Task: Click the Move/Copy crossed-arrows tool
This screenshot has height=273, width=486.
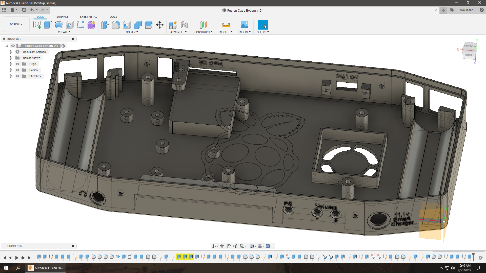Action: coord(160,25)
